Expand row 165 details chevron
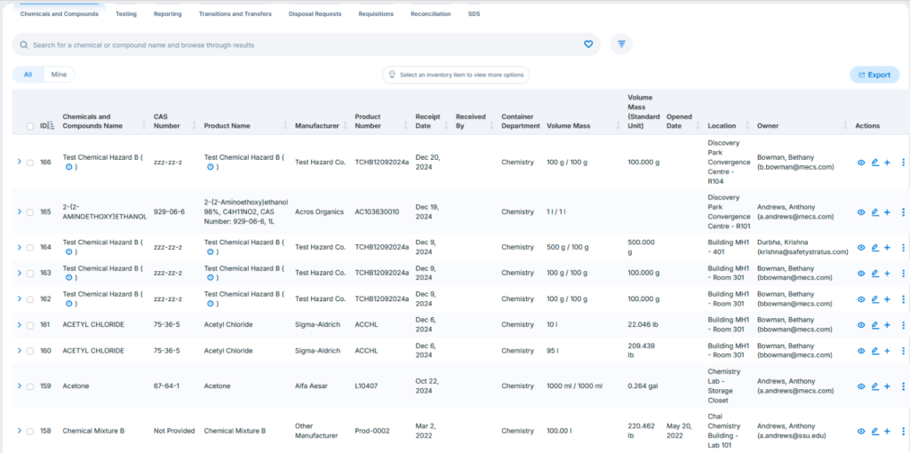910x453 pixels. (x=20, y=211)
